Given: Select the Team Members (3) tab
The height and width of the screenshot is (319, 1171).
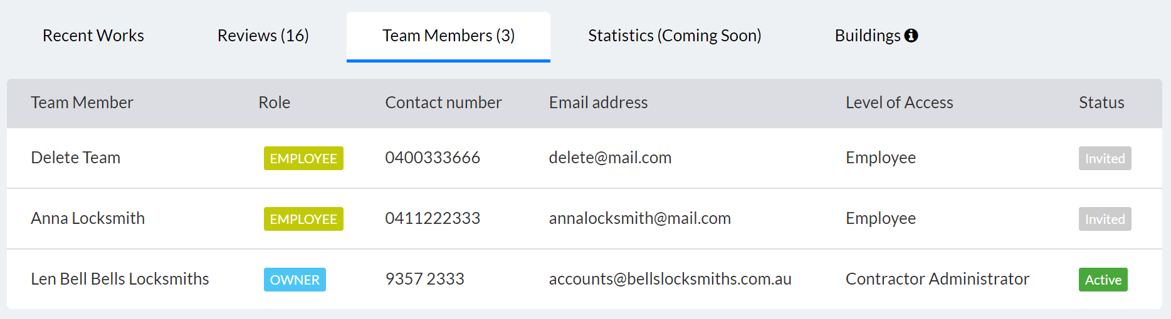Looking at the screenshot, I should tap(448, 36).
